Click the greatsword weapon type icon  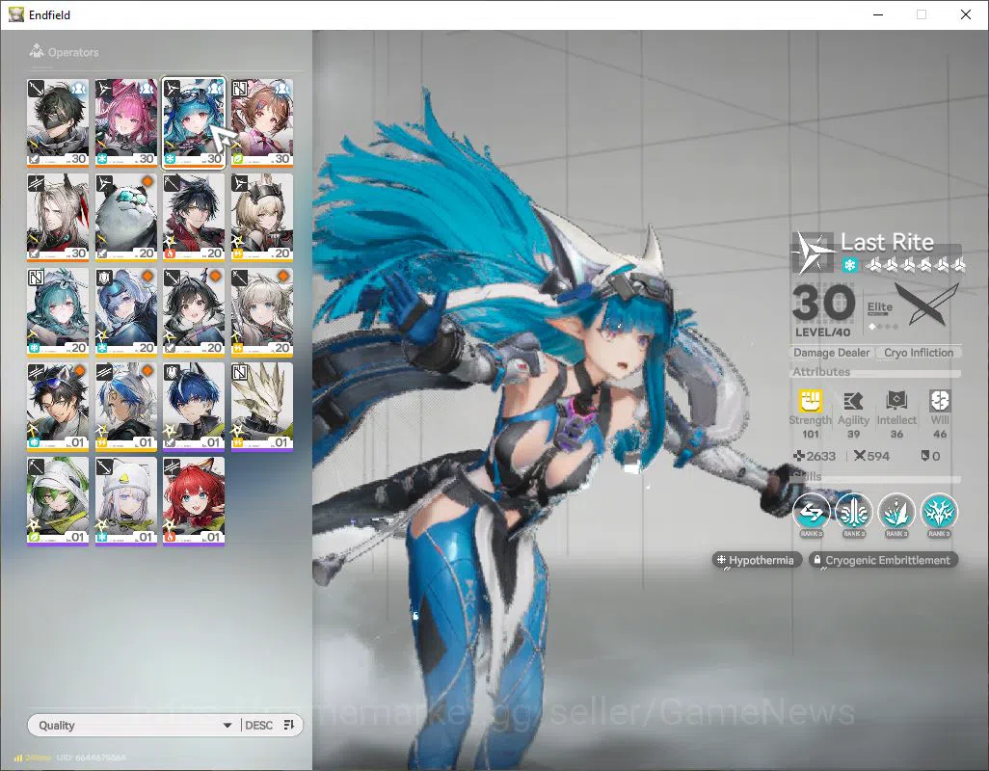926,304
